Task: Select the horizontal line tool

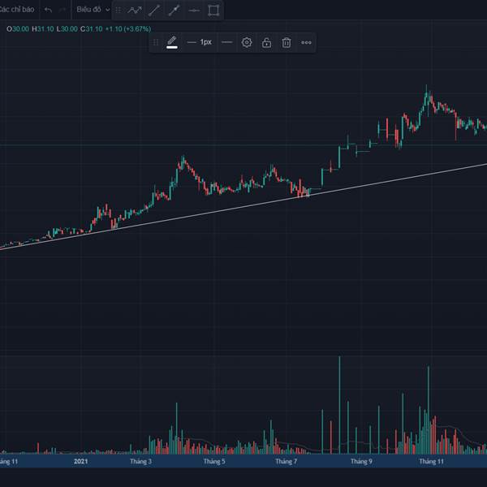Action: 194,10
